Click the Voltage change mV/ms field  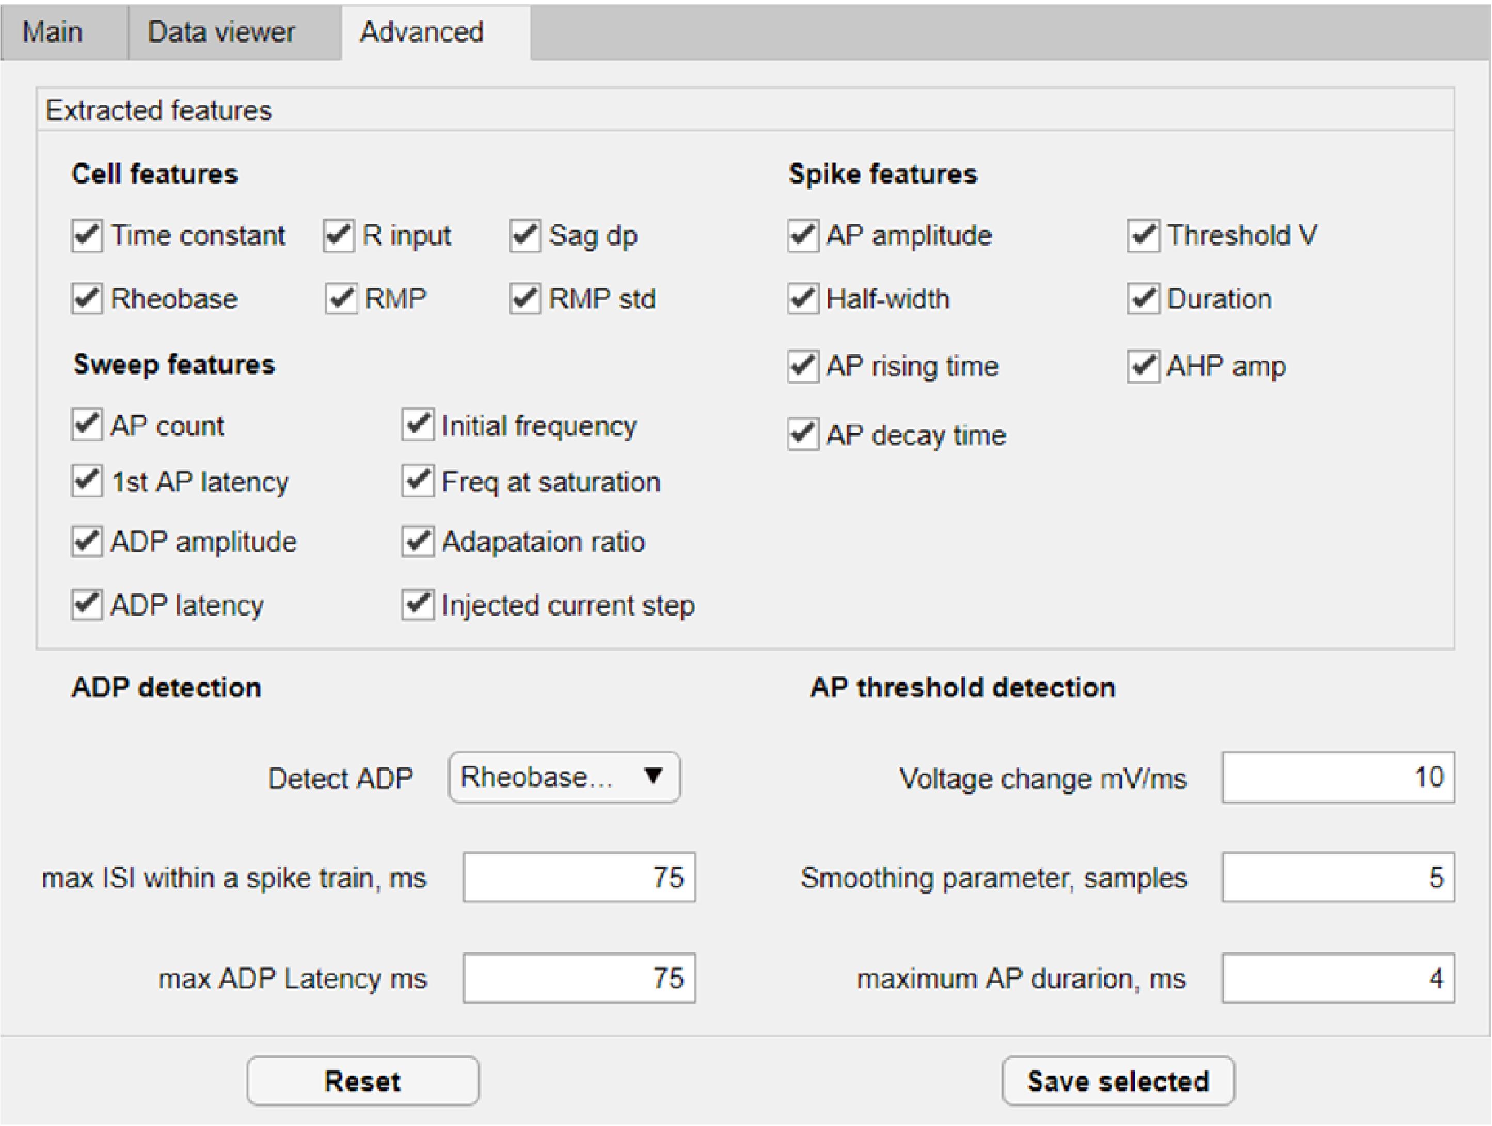(x=1338, y=777)
